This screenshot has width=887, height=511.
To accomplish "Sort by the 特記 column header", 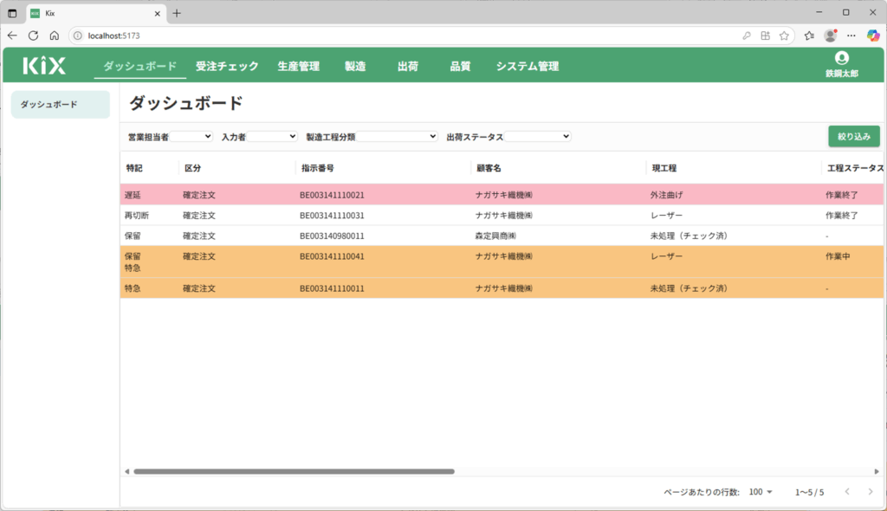I will click(134, 168).
